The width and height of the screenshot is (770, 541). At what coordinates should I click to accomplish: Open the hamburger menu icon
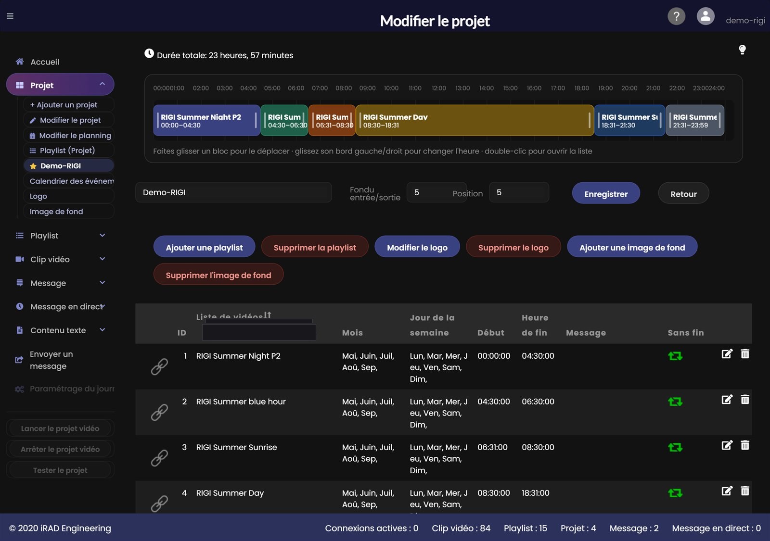(10, 16)
